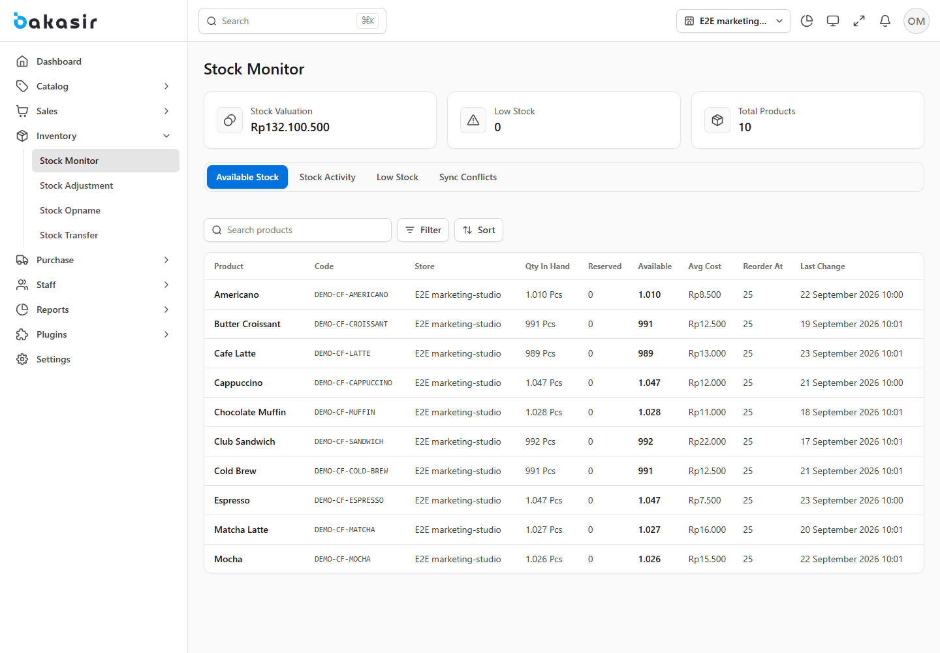
Task: Click the Sort button
Action: [478, 230]
